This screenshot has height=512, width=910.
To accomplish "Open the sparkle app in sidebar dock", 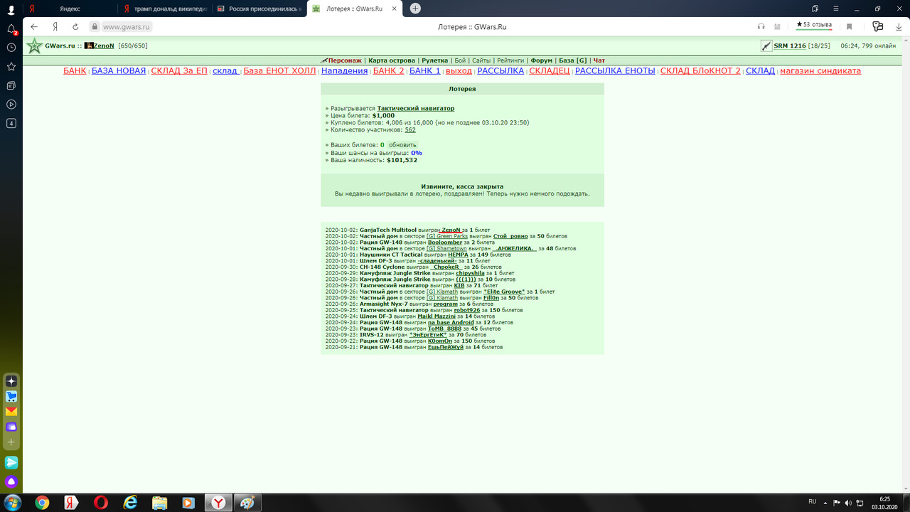I will 11,381.
